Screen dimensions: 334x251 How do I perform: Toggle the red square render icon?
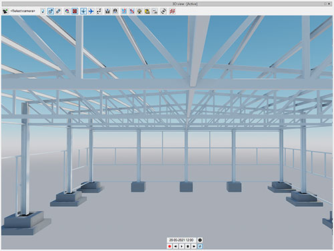pos(75,11)
